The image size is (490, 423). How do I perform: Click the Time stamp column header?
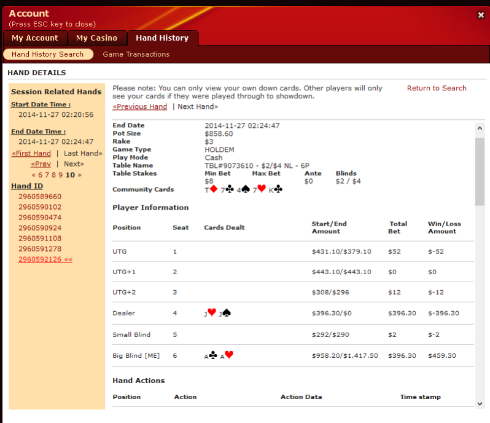coord(421,397)
